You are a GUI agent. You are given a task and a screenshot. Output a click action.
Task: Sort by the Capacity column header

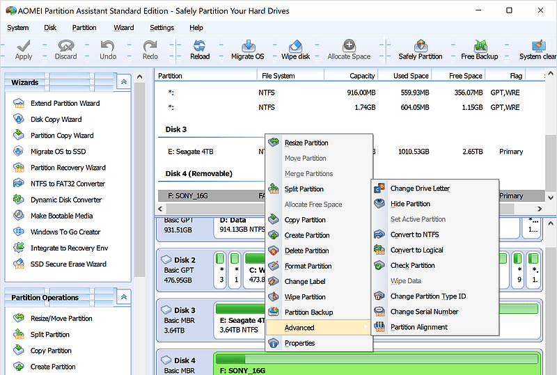tap(351, 76)
